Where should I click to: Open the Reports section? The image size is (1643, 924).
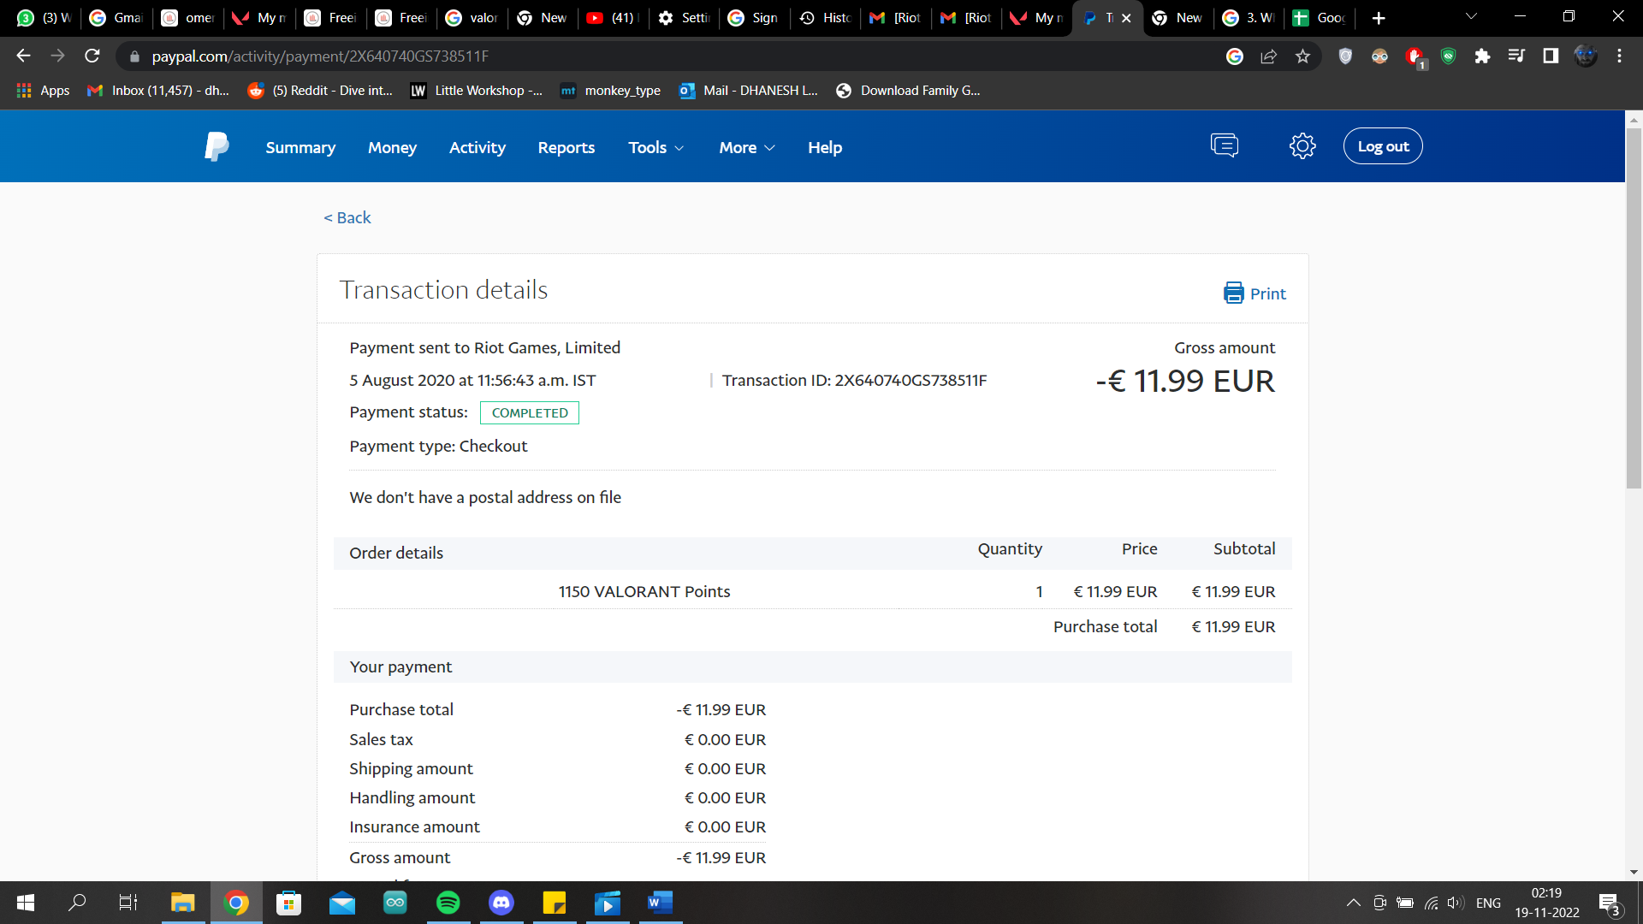pyautogui.click(x=566, y=147)
